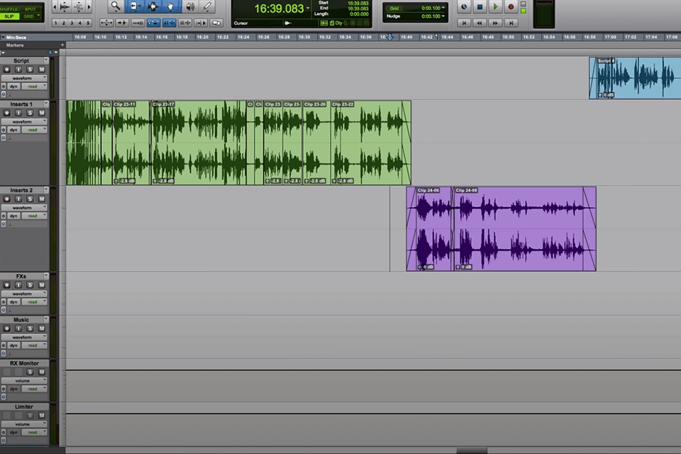The height and width of the screenshot is (454, 681).
Task: Click the clip gain icon on Clip 24-06
Action: (418, 267)
